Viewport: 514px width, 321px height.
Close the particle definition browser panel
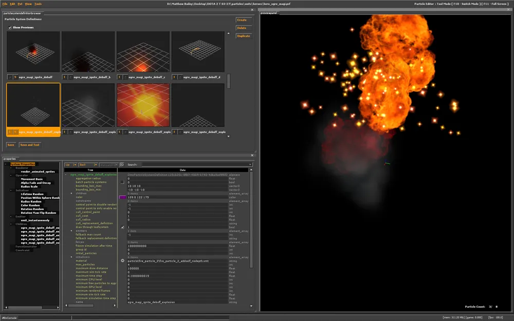pyautogui.click(x=252, y=9)
